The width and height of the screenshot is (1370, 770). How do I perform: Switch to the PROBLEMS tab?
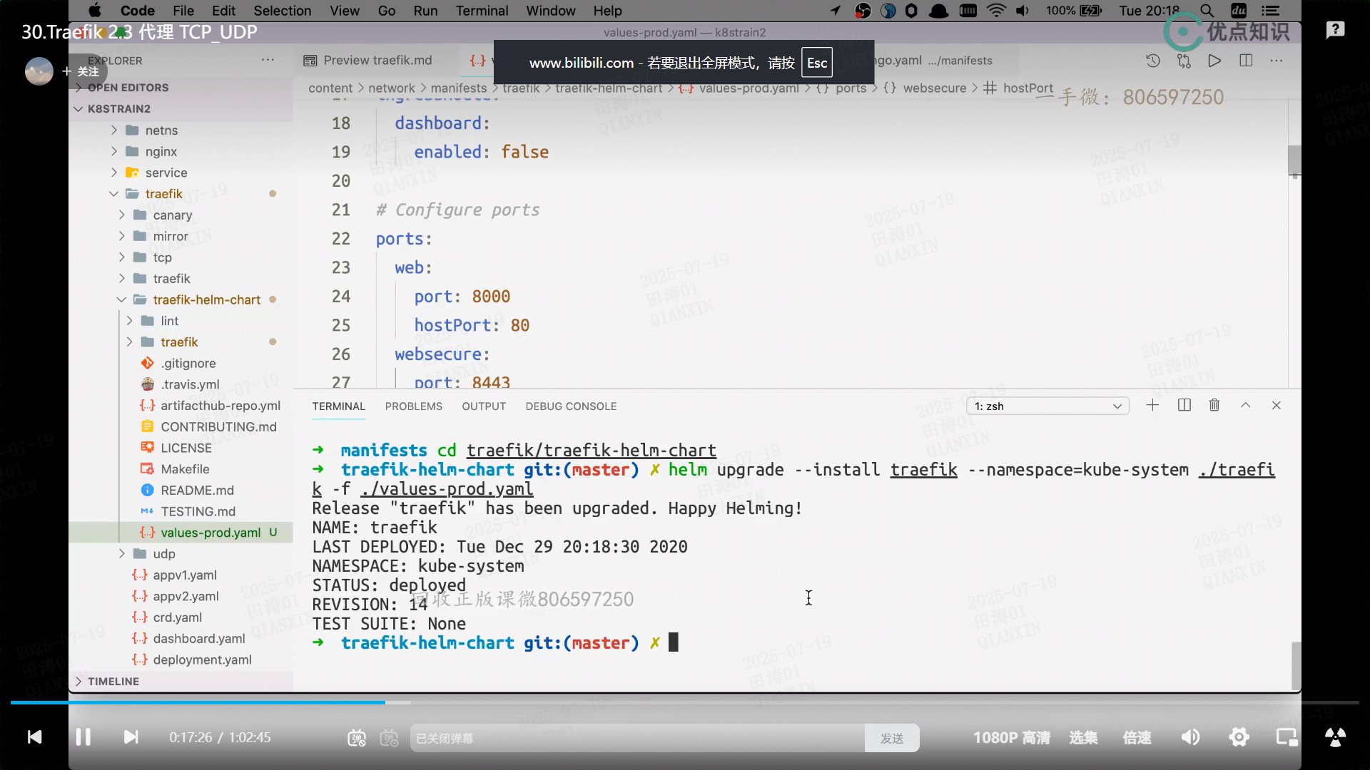[413, 406]
